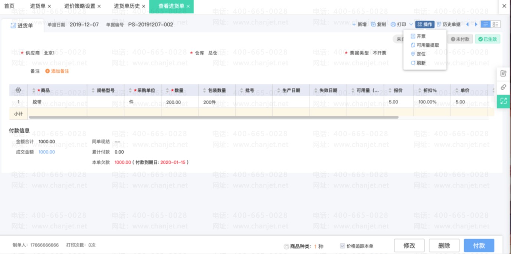Switch to the 首页 tab
This screenshot has height=254, width=511.
tap(9, 6)
